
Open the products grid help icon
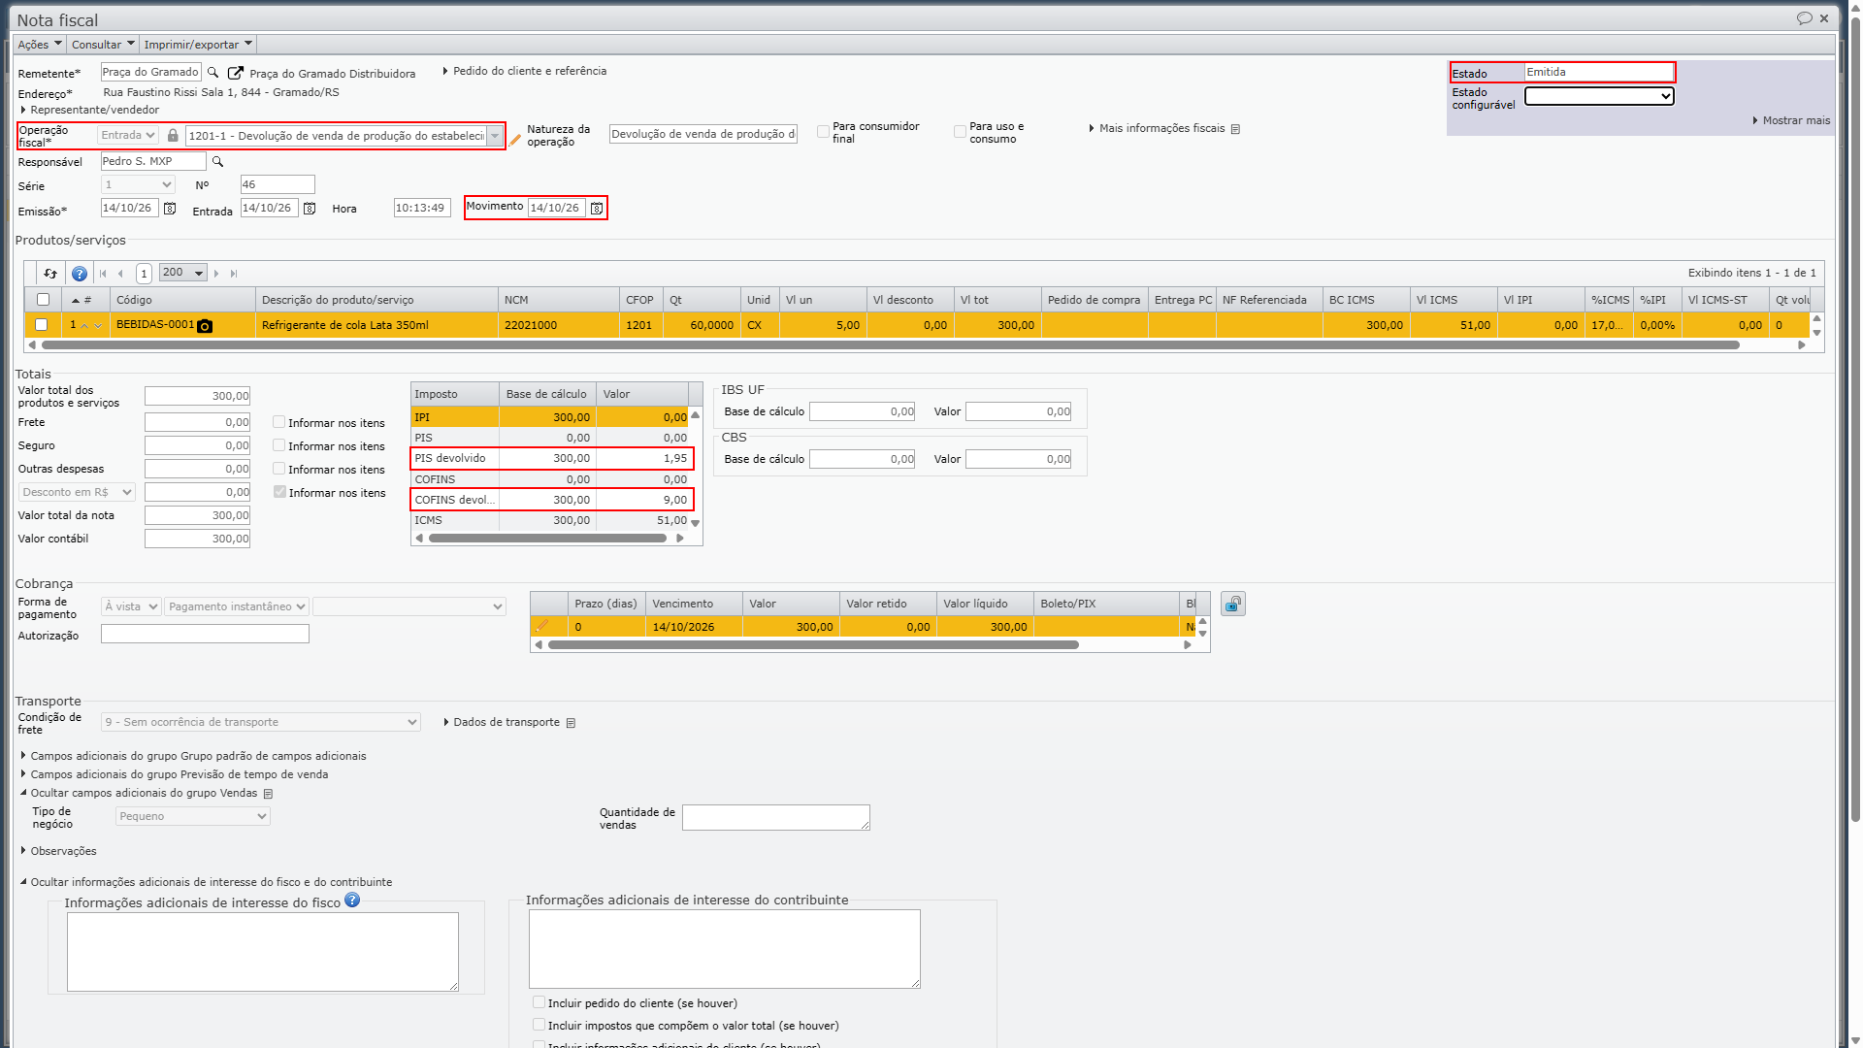[x=80, y=274]
